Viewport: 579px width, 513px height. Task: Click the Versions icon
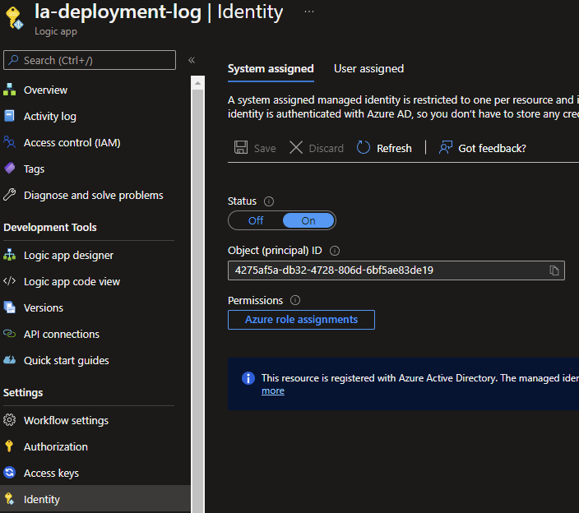pyautogui.click(x=9, y=307)
